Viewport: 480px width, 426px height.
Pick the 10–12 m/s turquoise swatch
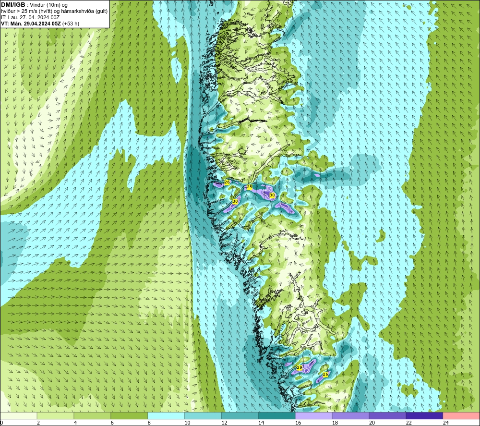click(203, 416)
